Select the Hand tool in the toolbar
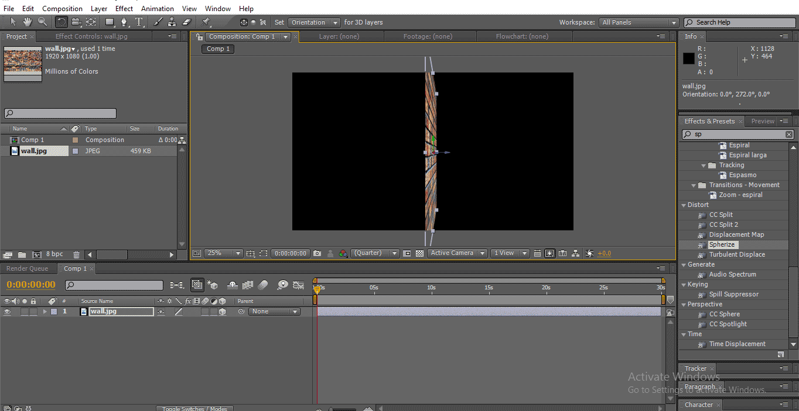The width and height of the screenshot is (799, 411). (28, 22)
